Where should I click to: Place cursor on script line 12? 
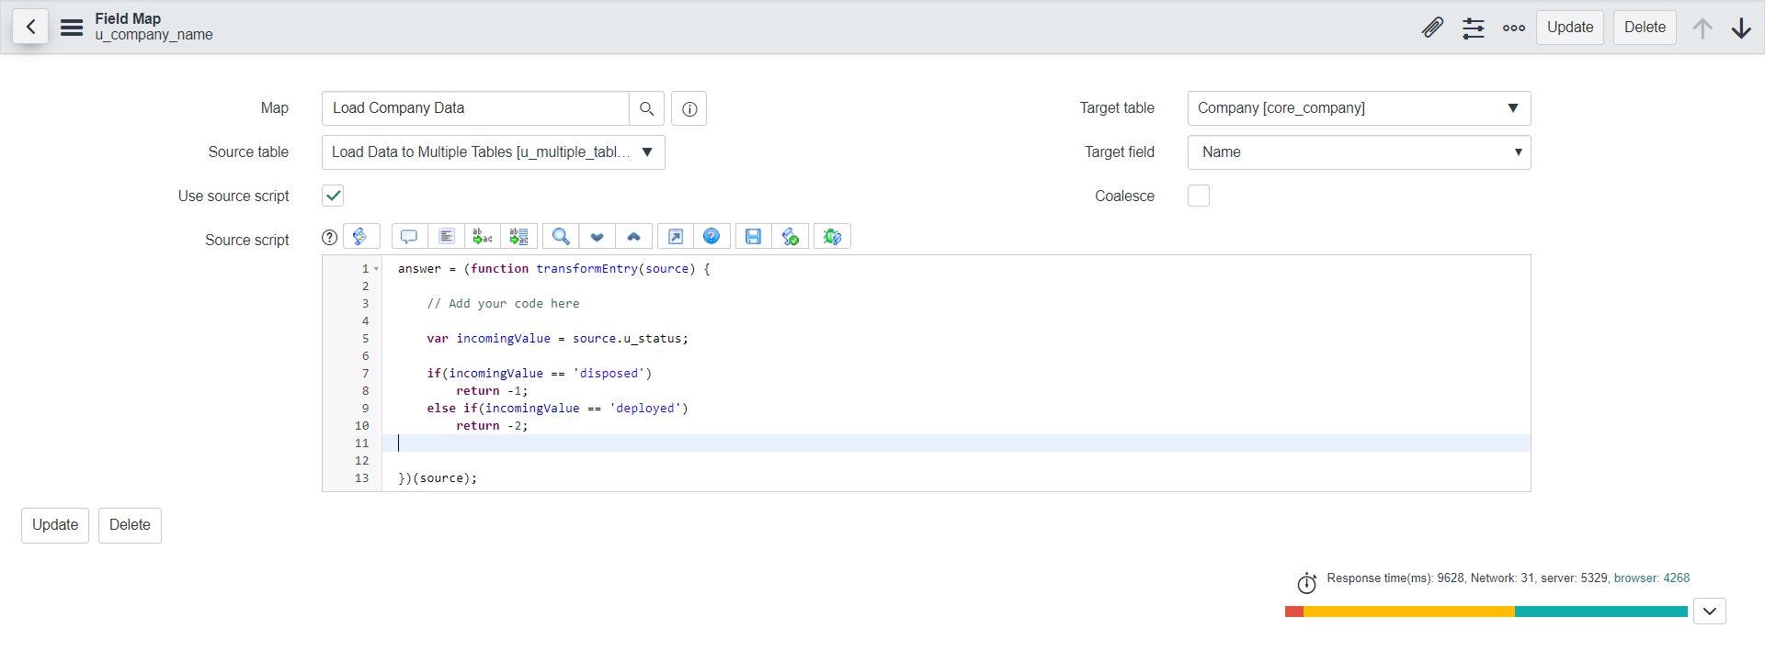pos(956,461)
